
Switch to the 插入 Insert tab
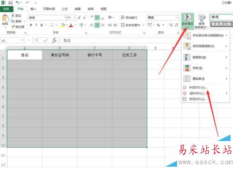[x=33, y=9]
